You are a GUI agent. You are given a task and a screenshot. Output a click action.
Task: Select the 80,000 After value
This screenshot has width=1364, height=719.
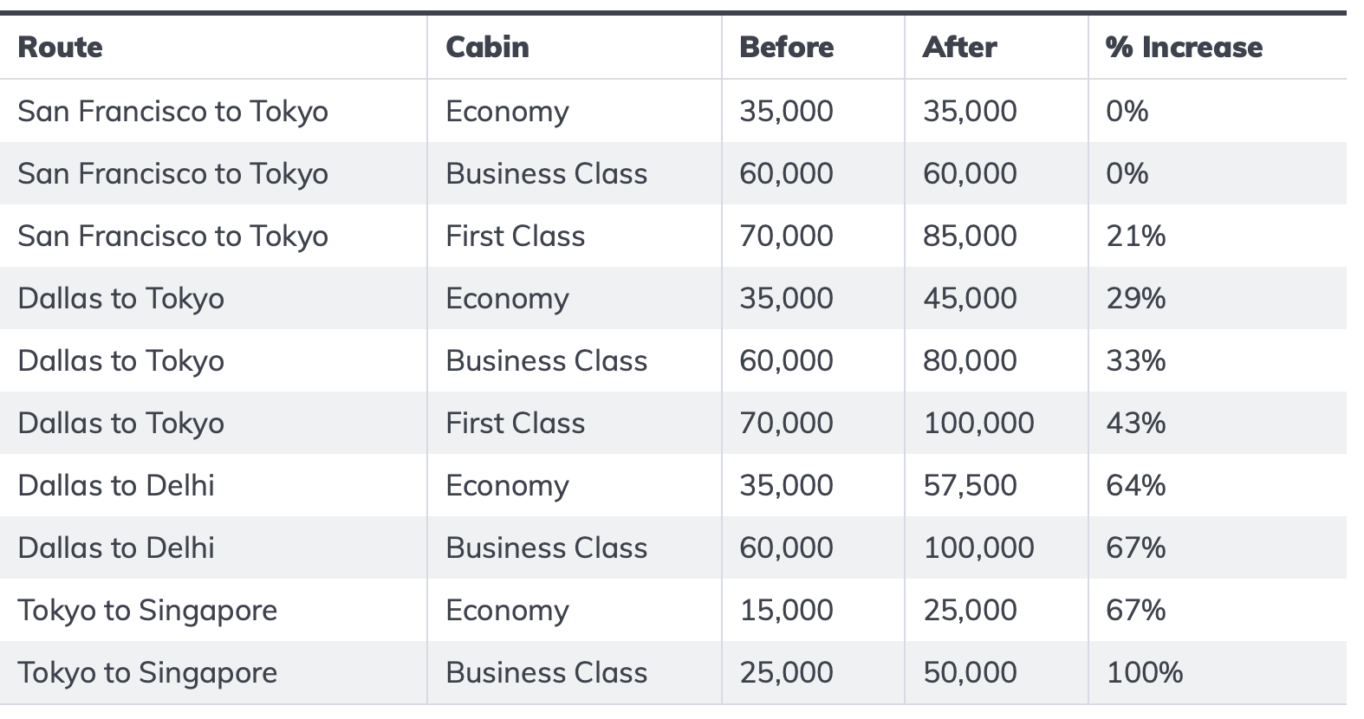(x=970, y=360)
